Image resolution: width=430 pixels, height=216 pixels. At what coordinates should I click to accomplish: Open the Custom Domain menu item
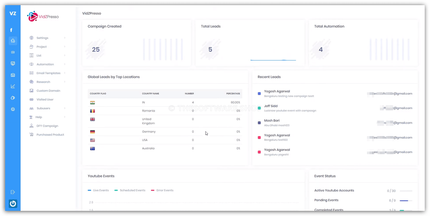tap(48, 91)
